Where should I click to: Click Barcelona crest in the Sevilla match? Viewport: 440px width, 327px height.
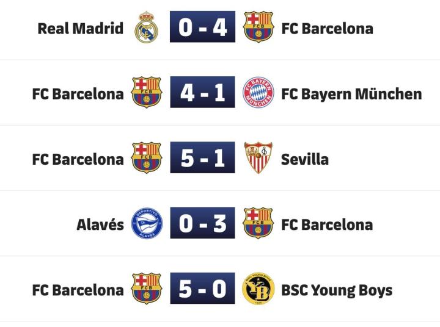(147, 159)
